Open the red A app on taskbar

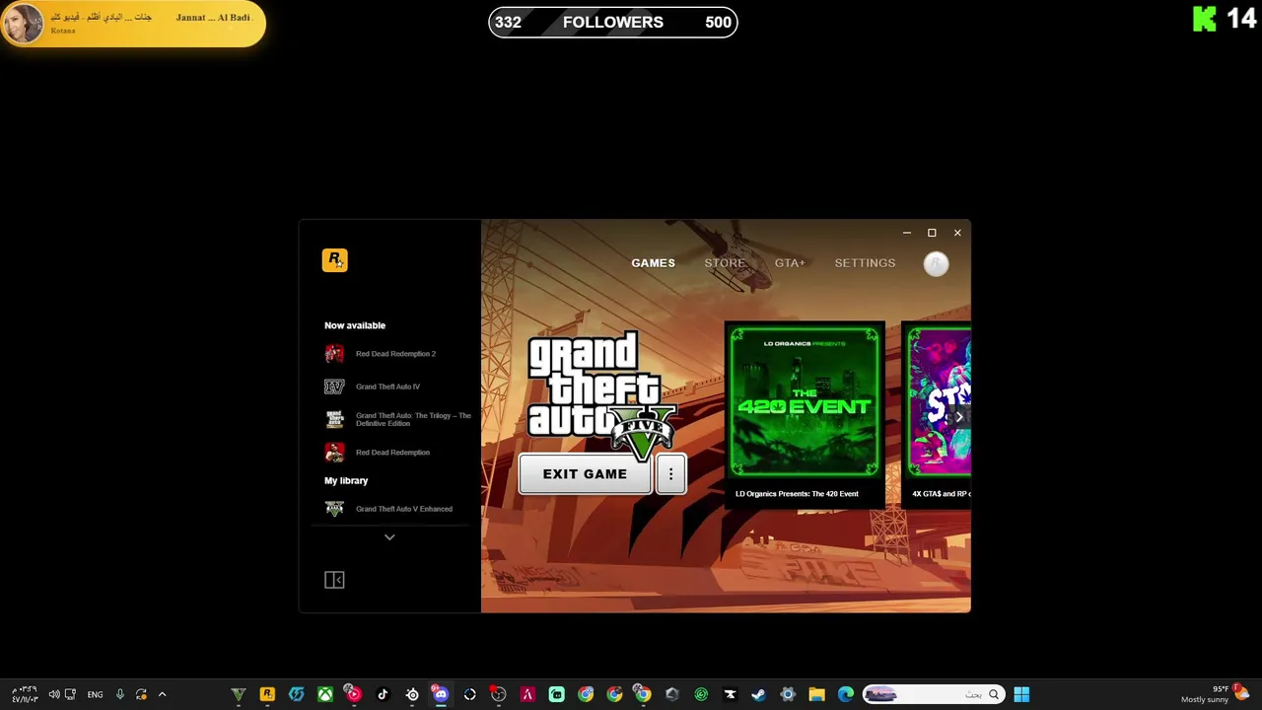tap(527, 694)
